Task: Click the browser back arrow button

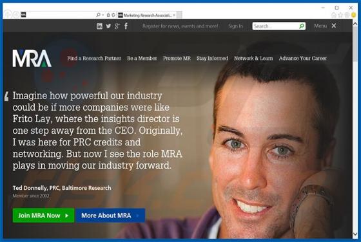Action: pos(7,15)
